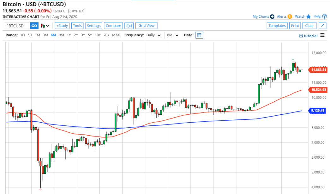
Task: Click the ^BTCUSD symbol input field
Action: (x=17, y=26)
